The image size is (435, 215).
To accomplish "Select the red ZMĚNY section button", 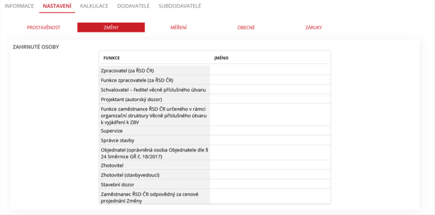I will tap(111, 28).
